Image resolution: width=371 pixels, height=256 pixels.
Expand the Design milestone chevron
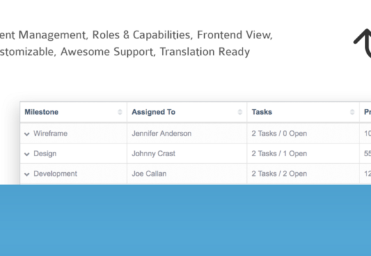(x=27, y=154)
